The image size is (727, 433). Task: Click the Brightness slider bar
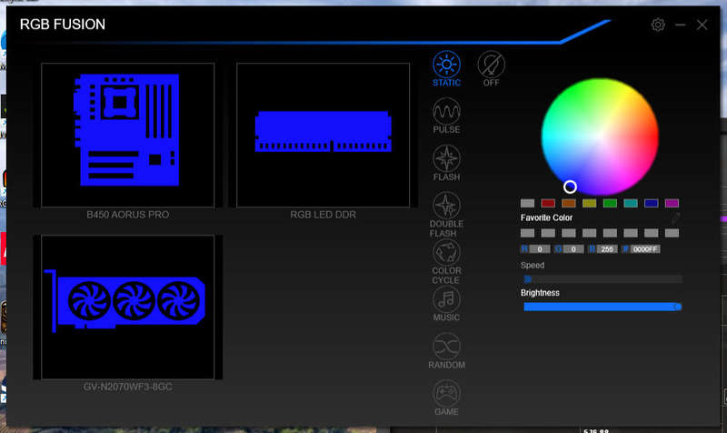tap(603, 307)
